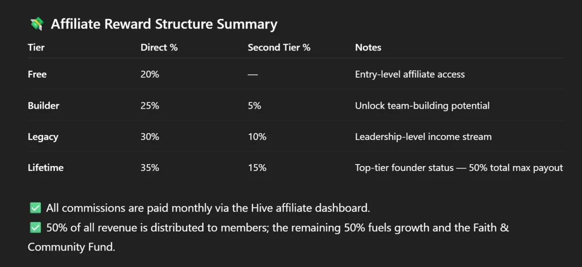Click the dash in Free second tier cell
The height and width of the screenshot is (267, 582).
tap(253, 74)
